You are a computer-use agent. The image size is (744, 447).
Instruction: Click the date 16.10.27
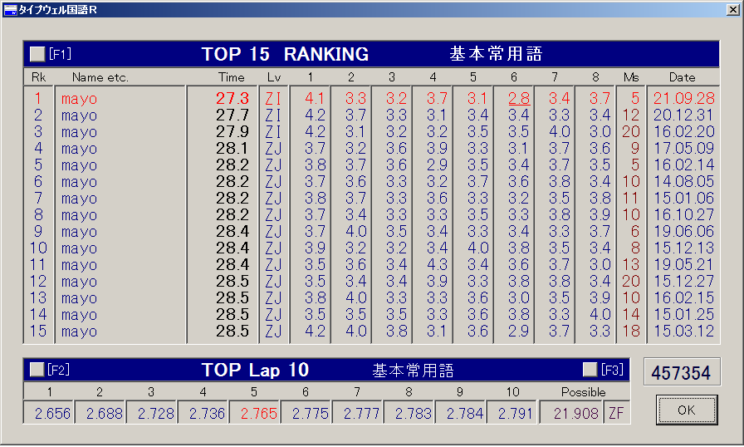(683, 214)
